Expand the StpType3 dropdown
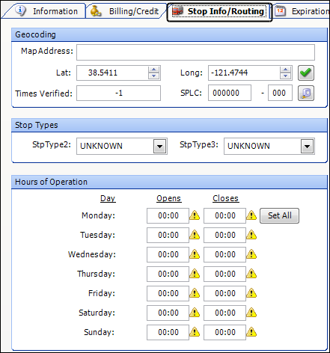This screenshot has height=353, width=330. point(307,147)
